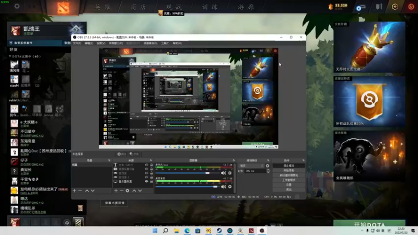Screen dimensions: 418x235
Task: Open Microsoft Edge from taskbar
Action: (187, 231)
